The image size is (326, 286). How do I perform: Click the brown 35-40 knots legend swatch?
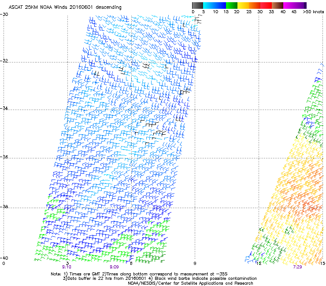pyautogui.click(x=278, y=5)
